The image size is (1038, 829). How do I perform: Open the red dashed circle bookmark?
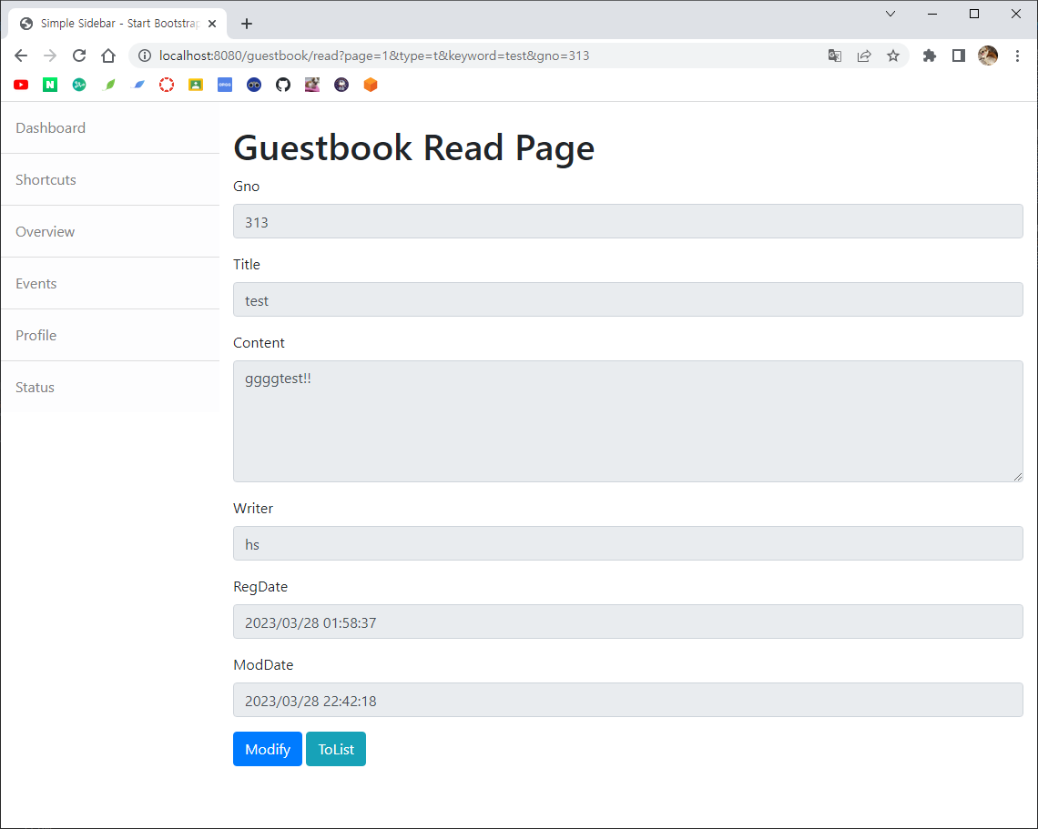coord(167,85)
